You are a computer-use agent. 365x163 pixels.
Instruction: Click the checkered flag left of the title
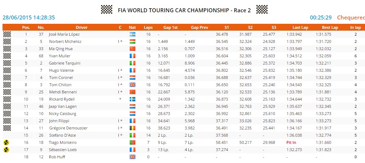pyautogui.click(x=106, y=9)
